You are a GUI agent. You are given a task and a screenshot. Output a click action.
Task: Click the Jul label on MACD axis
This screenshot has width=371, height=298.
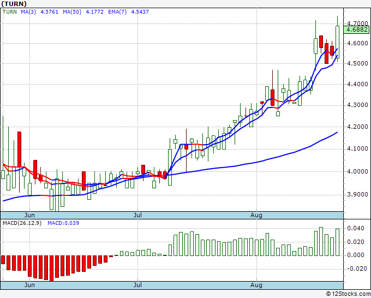pos(137,285)
